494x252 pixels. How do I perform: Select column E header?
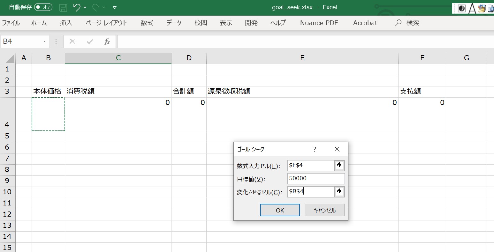(302, 58)
